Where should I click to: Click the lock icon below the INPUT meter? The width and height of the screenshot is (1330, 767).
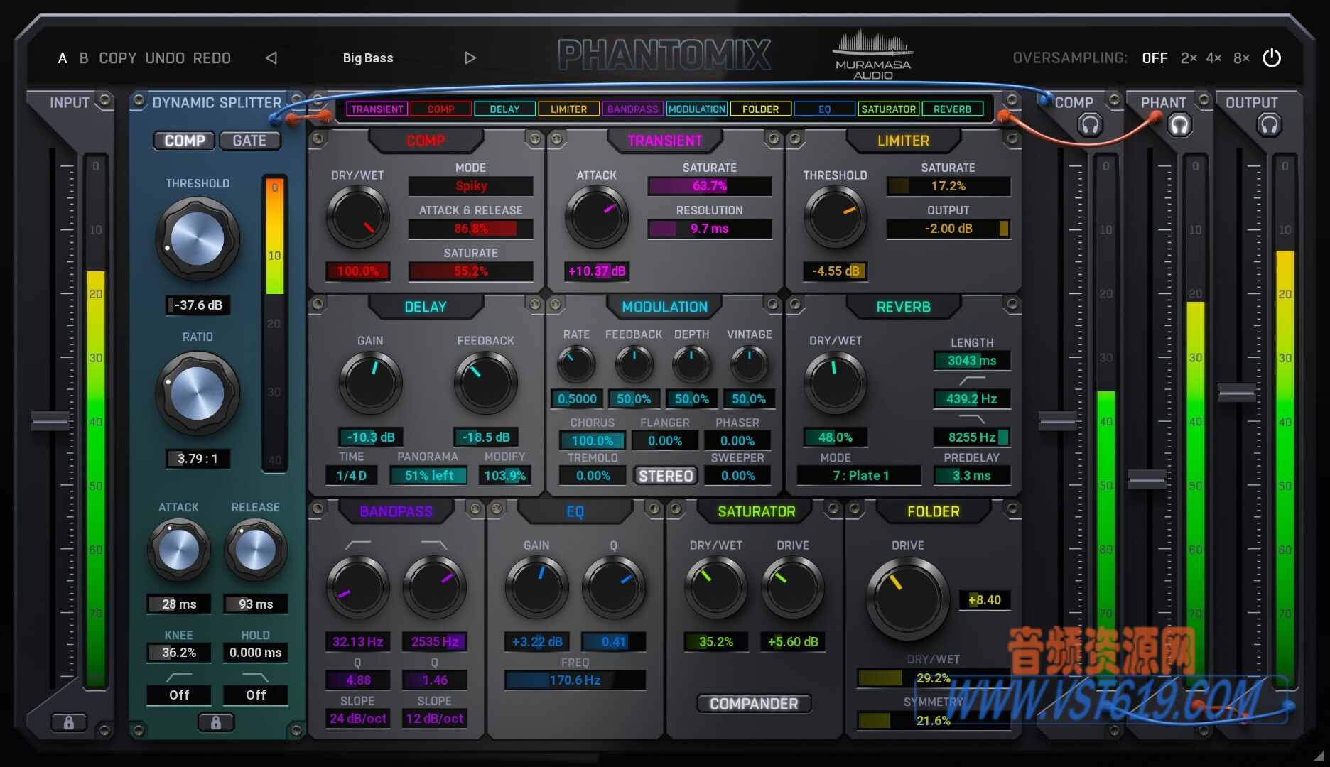coord(67,722)
